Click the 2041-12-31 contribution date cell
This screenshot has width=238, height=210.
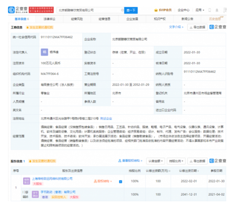189,194
